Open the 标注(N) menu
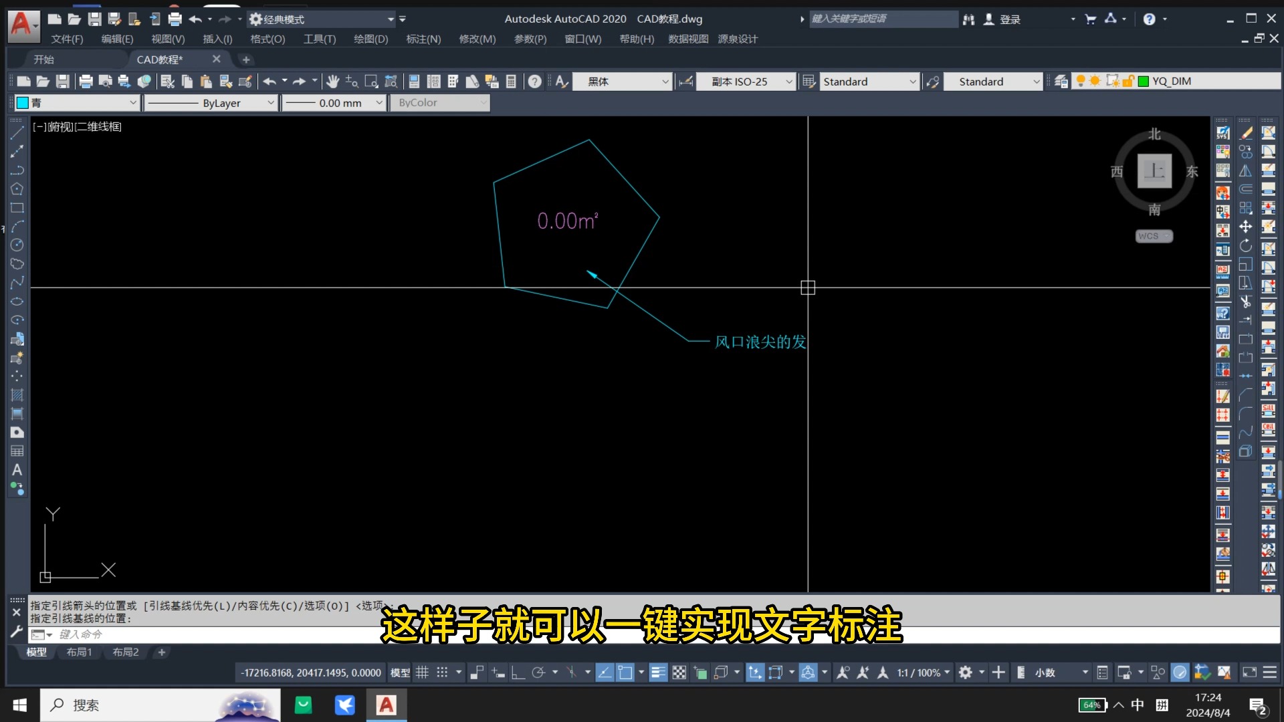The image size is (1284, 722). [x=423, y=39]
